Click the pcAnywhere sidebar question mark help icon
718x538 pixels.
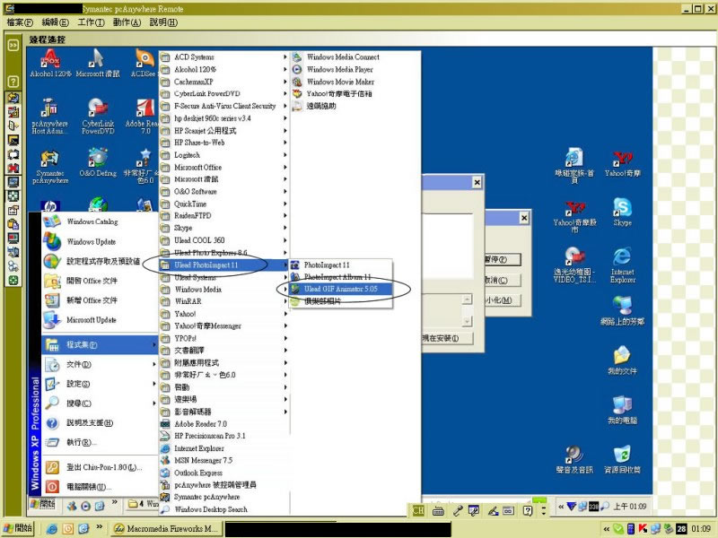[13, 82]
